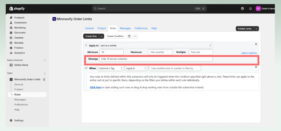Click the Discounts badge icon
This screenshot has height=131, width=281.
[x=11, y=33]
